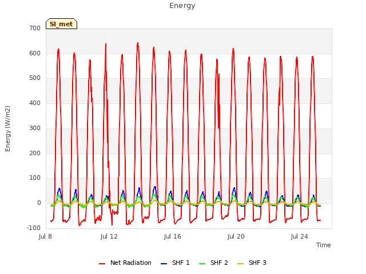The width and height of the screenshot is (366, 274).
Task: Click the Jul 16 x-axis tick label
Action: coord(173,236)
